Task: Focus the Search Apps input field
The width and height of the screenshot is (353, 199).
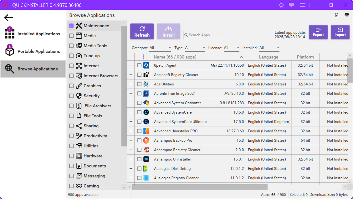Action: click(x=207, y=35)
